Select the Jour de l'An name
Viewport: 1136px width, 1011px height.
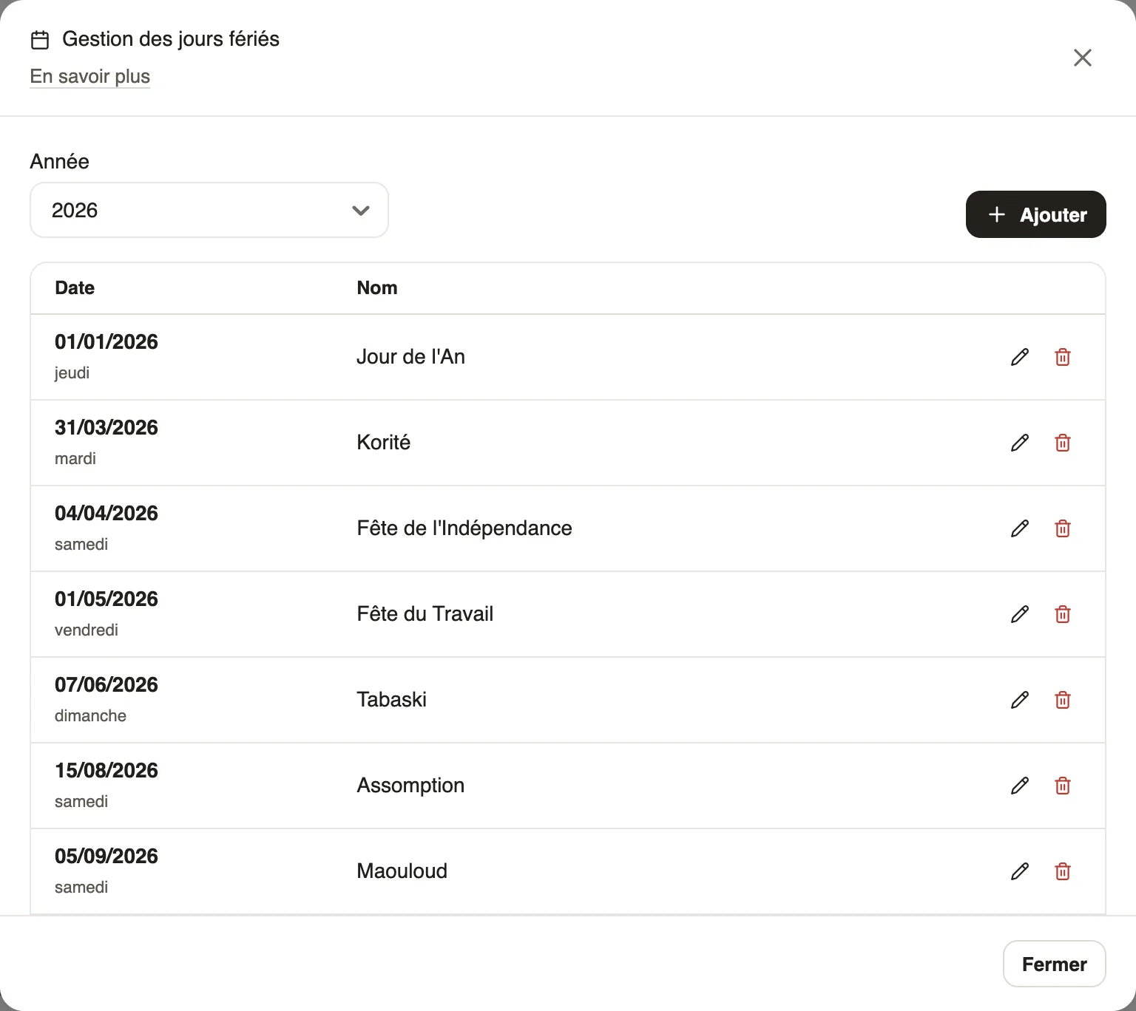pos(411,357)
